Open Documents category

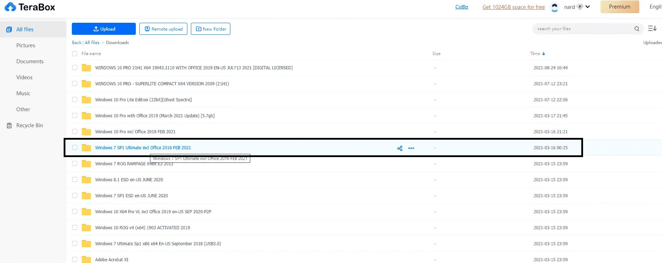(x=30, y=61)
